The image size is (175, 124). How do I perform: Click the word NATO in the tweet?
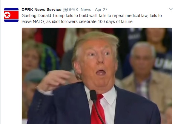[38, 22]
